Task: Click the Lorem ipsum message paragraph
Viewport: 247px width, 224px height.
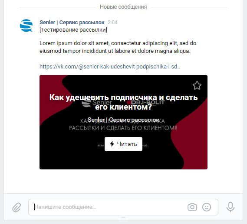Action: pyautogui.click(x=118, y=47)
